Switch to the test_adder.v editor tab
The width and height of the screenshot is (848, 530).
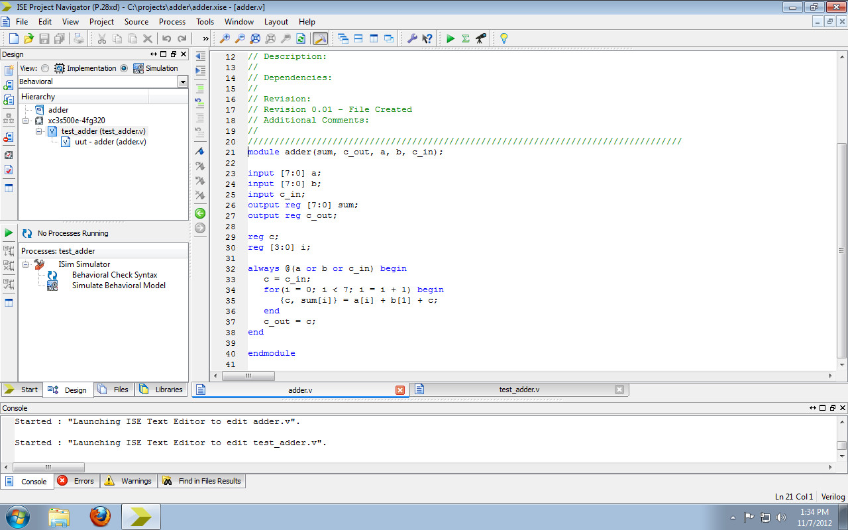(x=519, y=390)
